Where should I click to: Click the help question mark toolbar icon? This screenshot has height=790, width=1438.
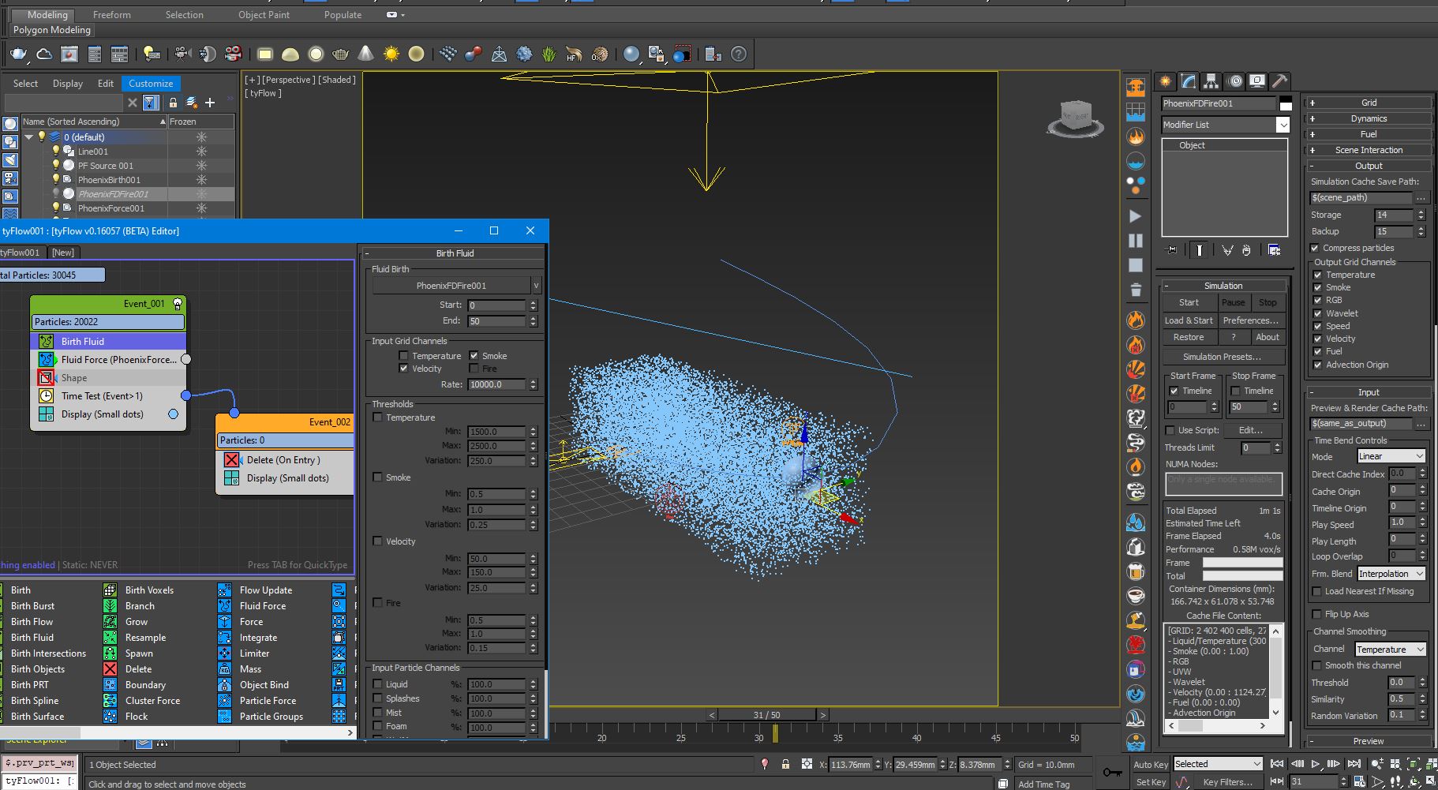click(738, 54)
